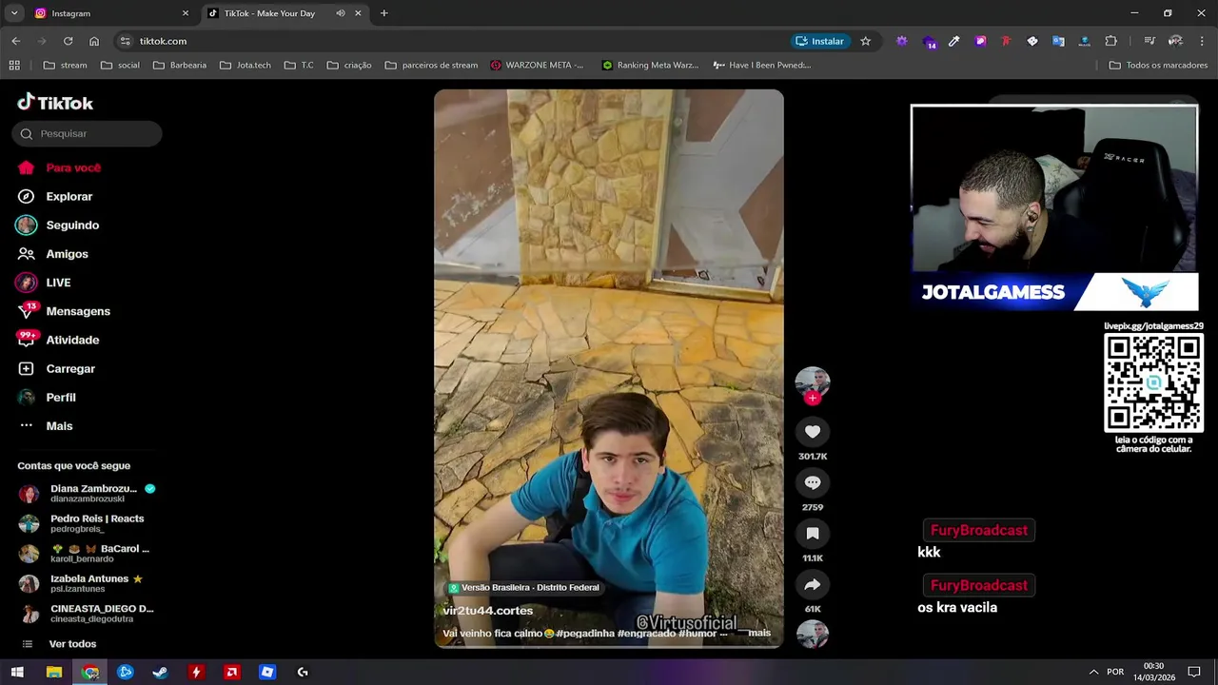Viewport: 1218px width, 685px height.
Task: Open the Have I Been Pwned bookmark
Action: (760, 65)
